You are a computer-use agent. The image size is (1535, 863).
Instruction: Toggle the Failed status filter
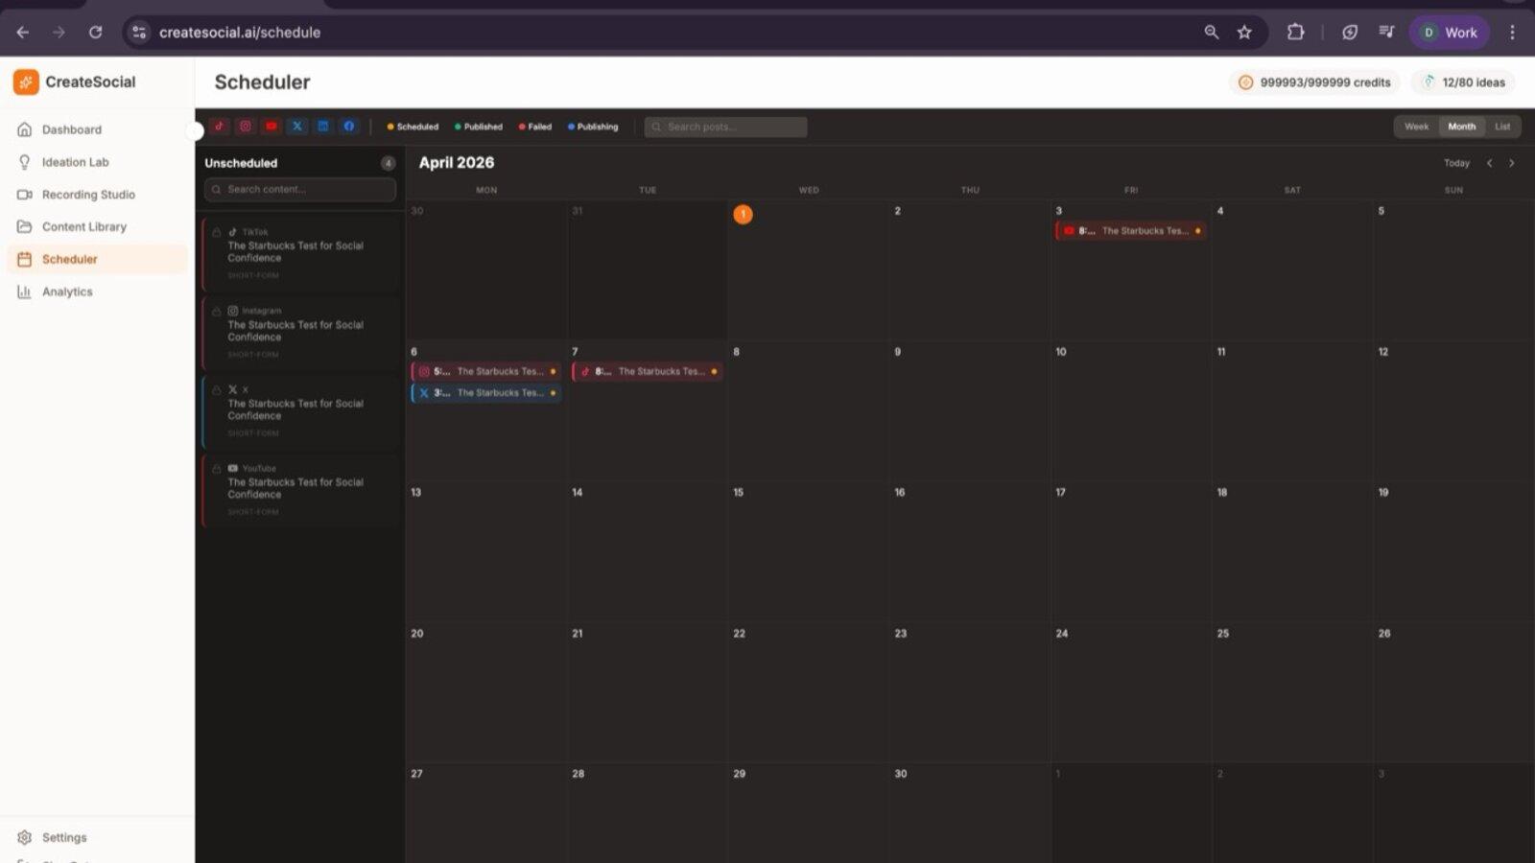(x=533, y=126)
